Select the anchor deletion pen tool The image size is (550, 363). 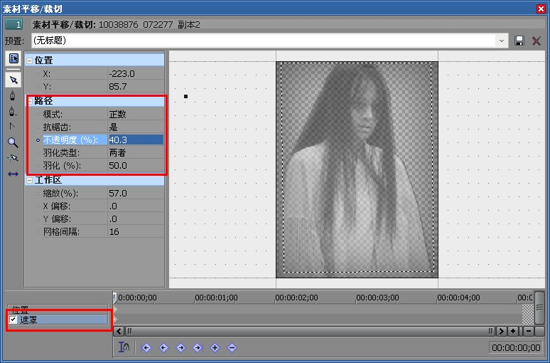click(13, 112)
